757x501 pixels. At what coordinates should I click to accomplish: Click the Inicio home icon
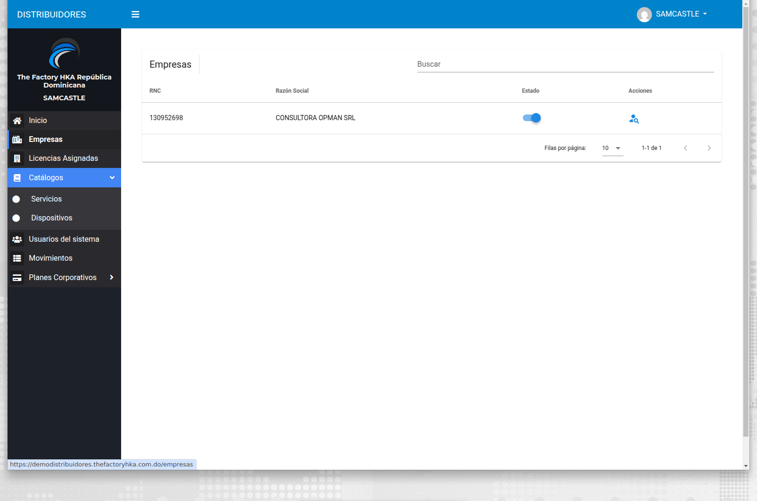pos(17,121)
